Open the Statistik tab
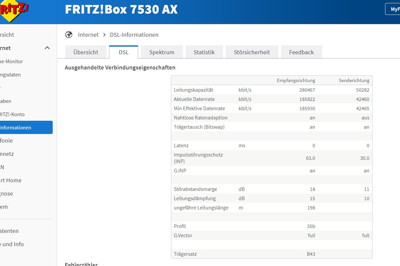 pyautogui.click(x=204, y=52)
